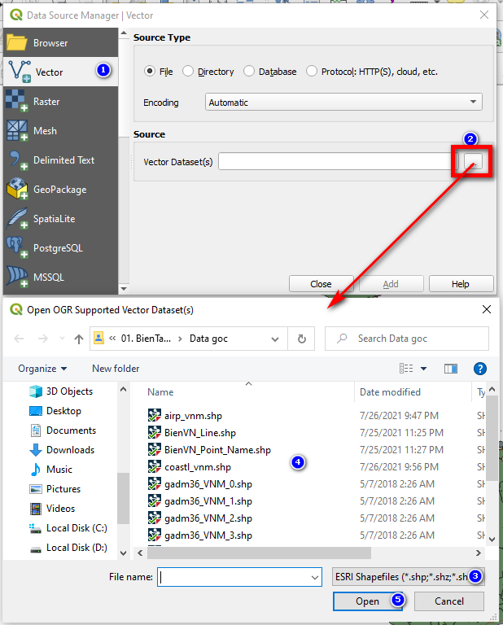Toggle the preview pane icon
The width and height of the screenshot is (503, 625).
pos(451,369)
